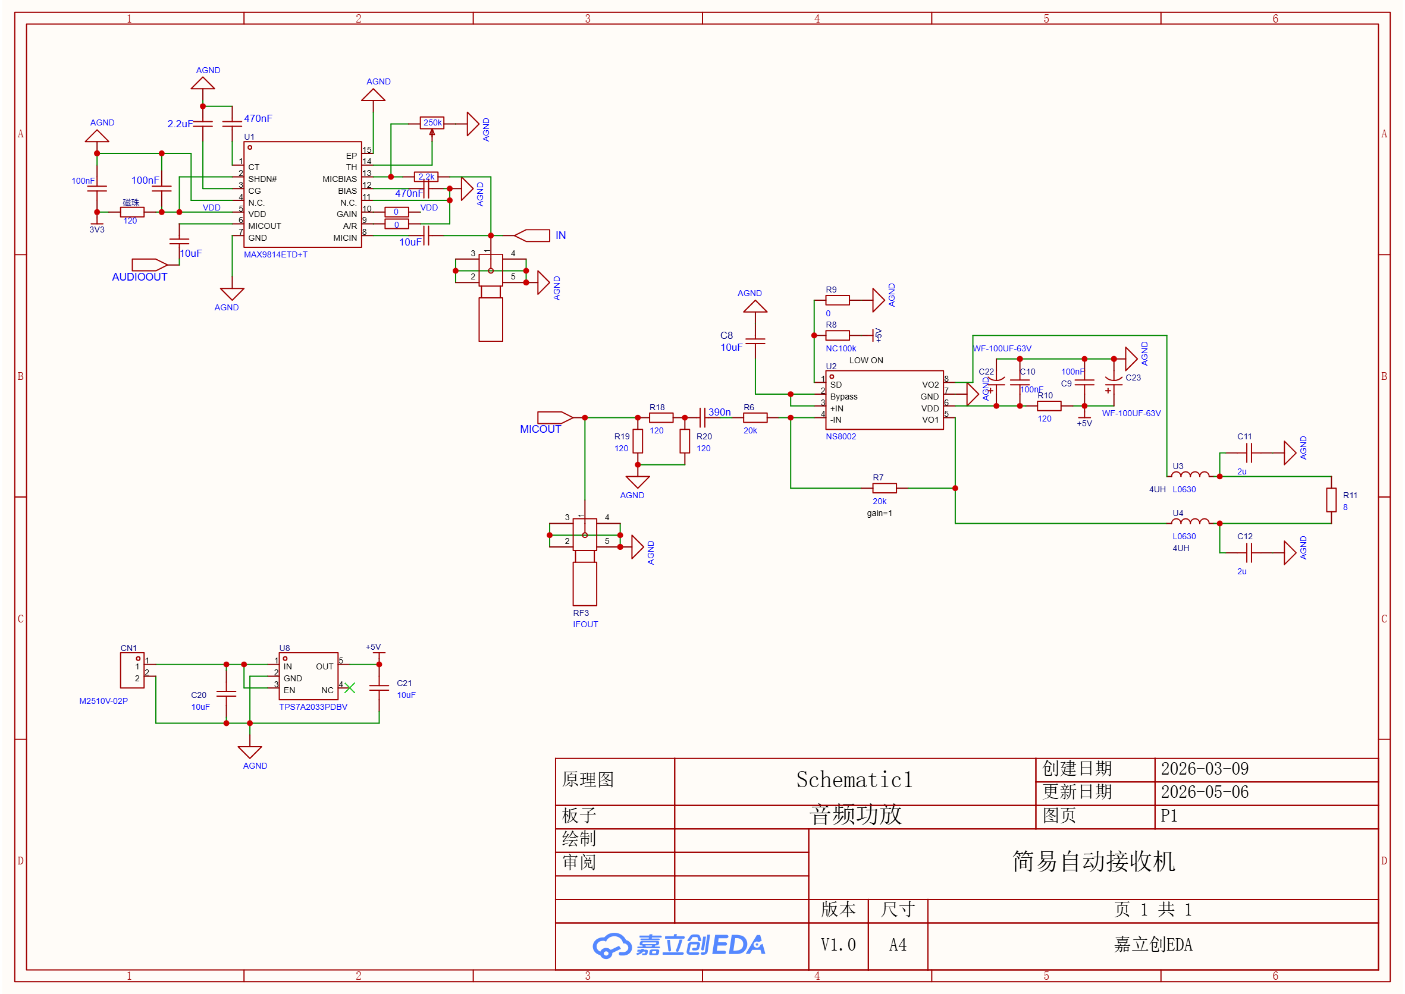
Task: Select the 页 1 共 1 page count
Action: [x=1153, y=910]
